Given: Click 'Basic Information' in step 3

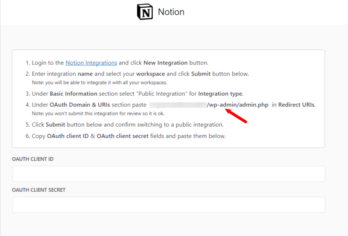Looking at the screenshot, I should pos(73,94).
